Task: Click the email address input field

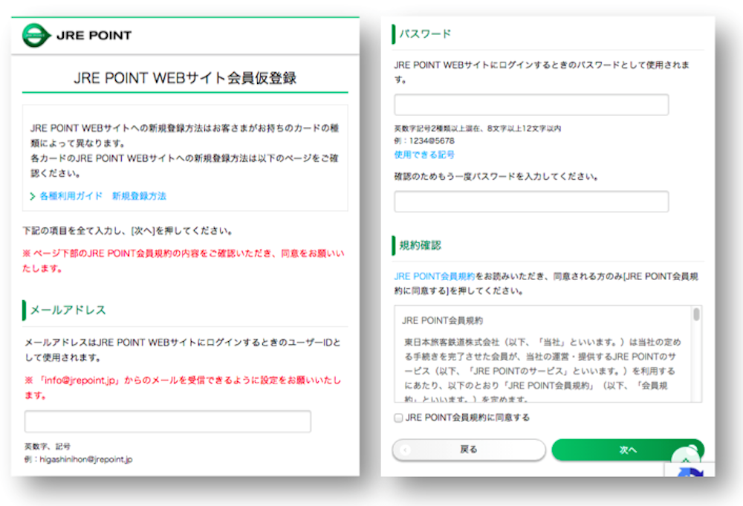Action: (x=168, y=421)
